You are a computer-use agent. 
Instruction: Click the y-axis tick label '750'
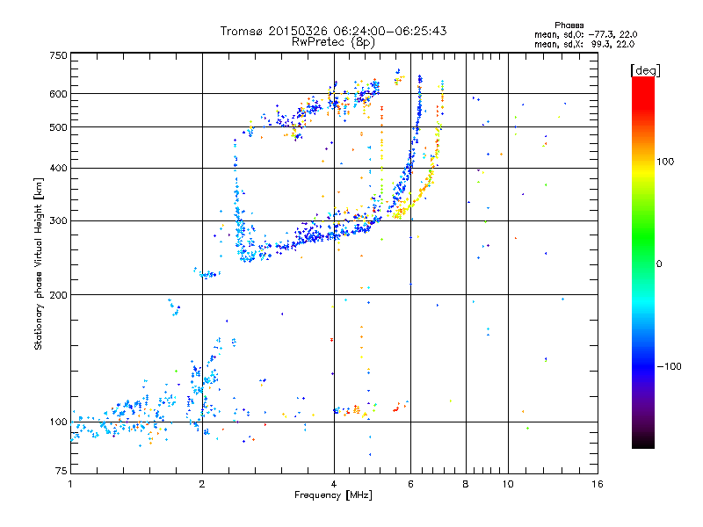tap(58, 55)
